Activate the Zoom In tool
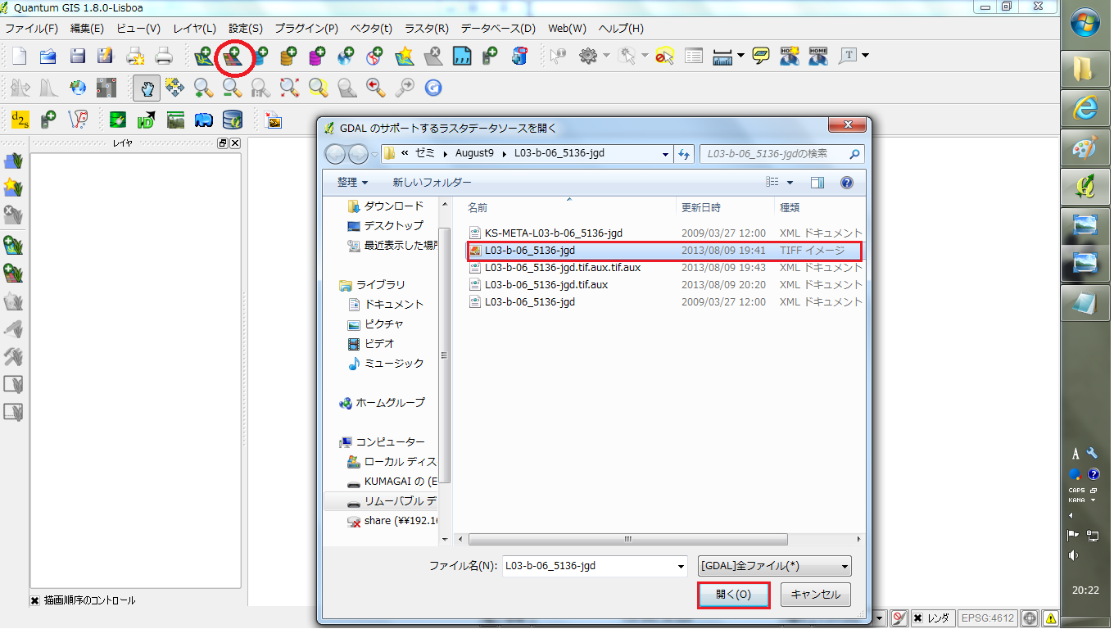 203,88
